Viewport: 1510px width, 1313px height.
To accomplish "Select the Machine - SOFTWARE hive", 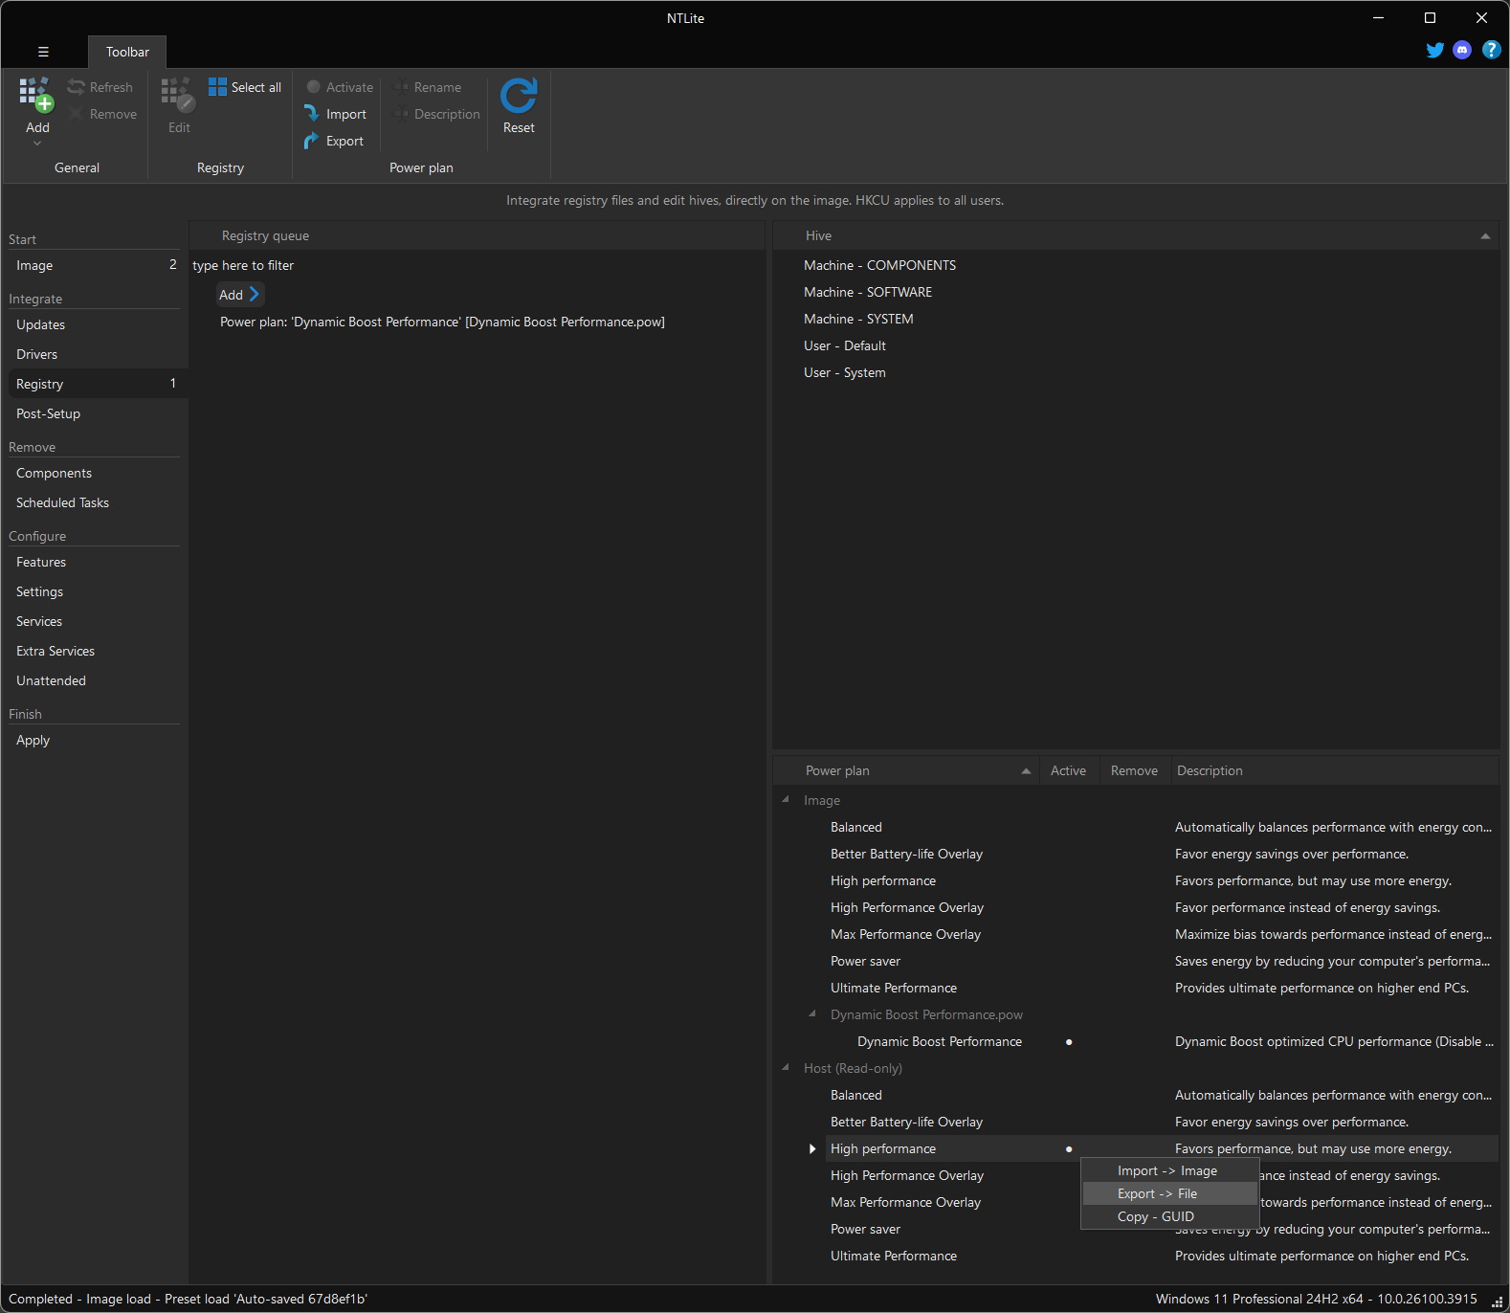I will point(868,292).
